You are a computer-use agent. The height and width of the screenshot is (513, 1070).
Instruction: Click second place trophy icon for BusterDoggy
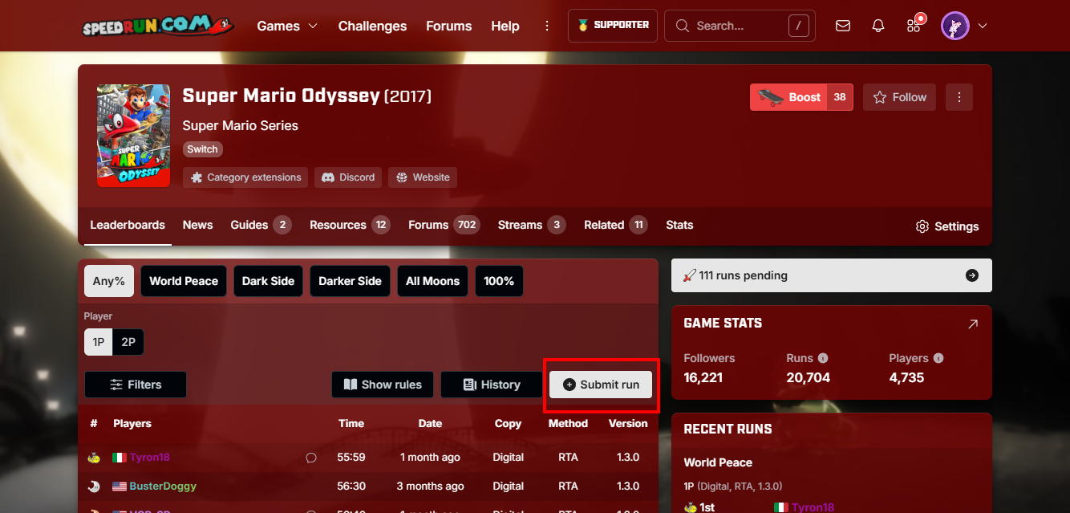(94, 487)
